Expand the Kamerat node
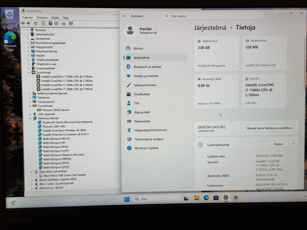 (x=28, y=30)
